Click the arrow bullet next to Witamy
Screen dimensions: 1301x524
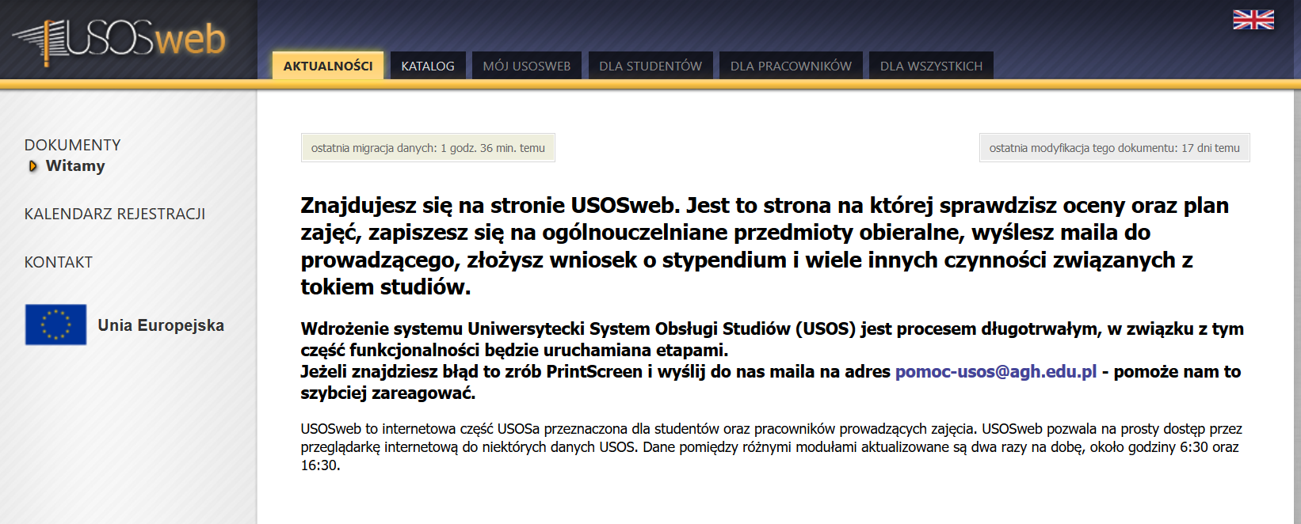point(32,166)
